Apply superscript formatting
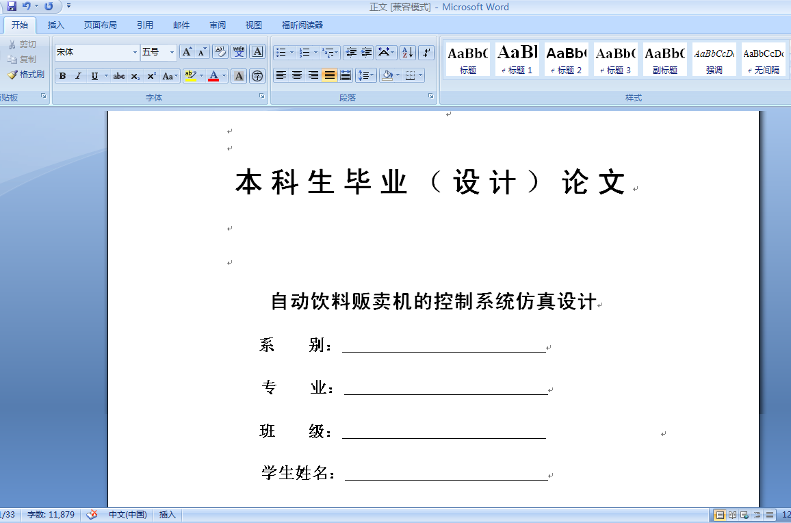 pos(151,76)
